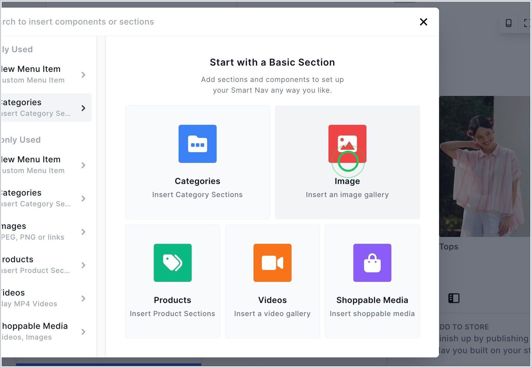Click 'Custom Menu Item' subtitle in Recently Used

pyautogui.click(x=33, y=80)
